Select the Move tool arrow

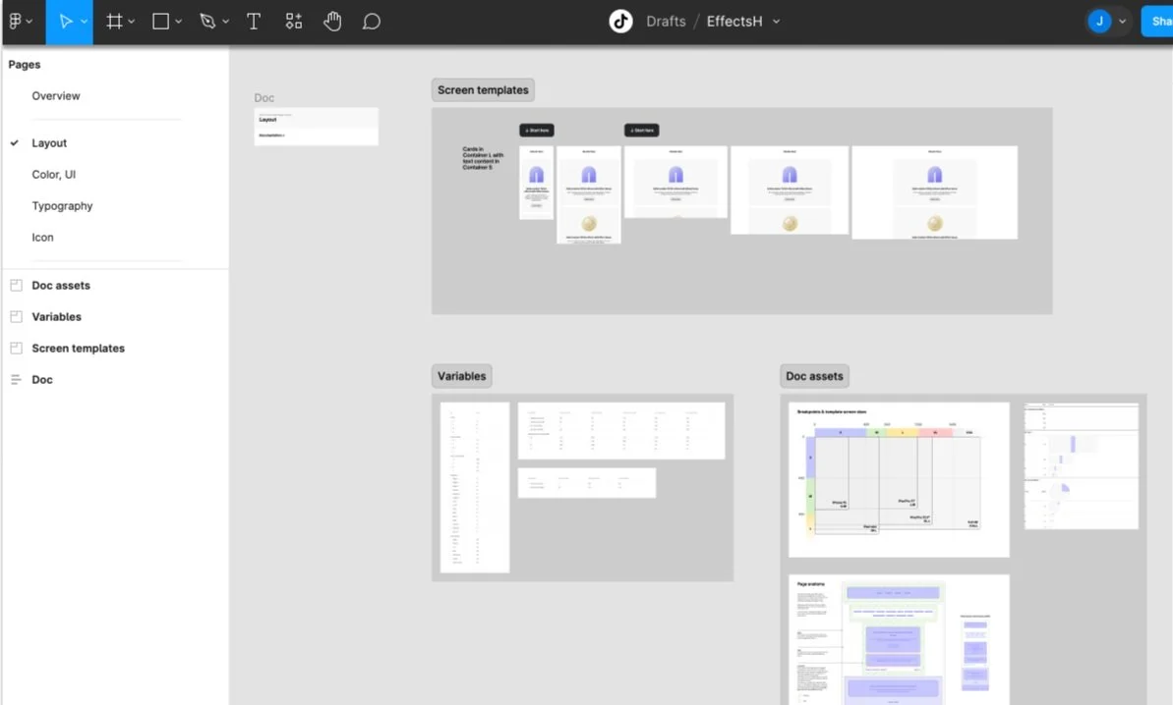click(65, 22)
